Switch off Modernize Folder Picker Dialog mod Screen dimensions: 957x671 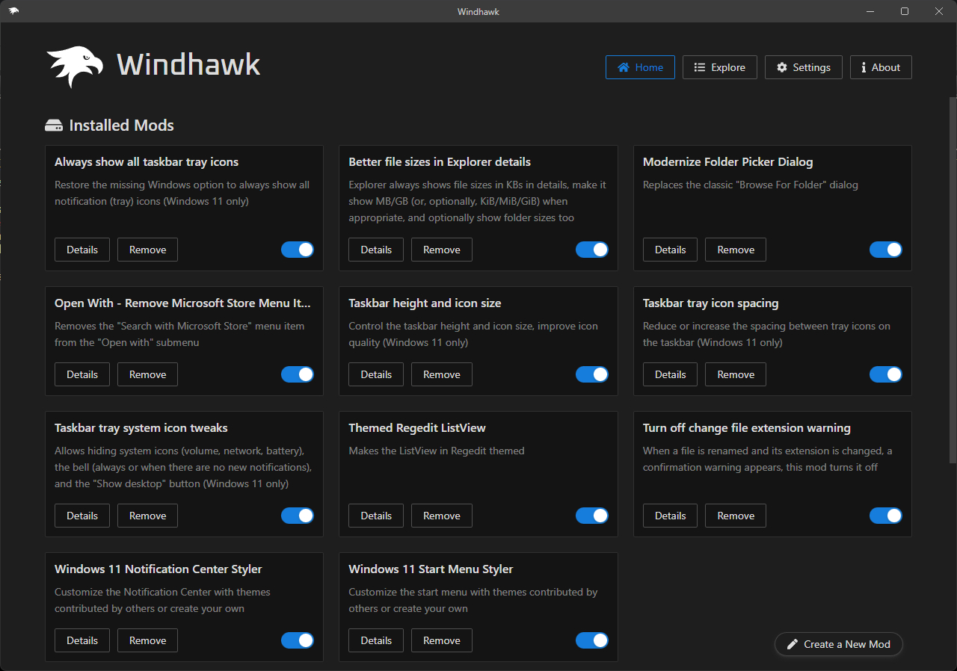(886, 250)
